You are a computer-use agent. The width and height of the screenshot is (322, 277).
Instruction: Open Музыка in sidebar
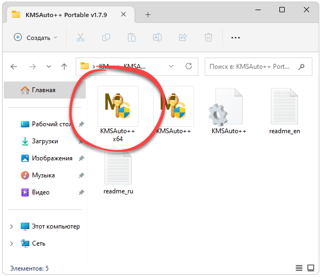[38, 175]
